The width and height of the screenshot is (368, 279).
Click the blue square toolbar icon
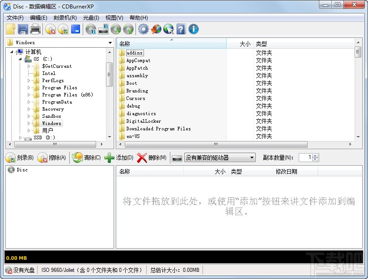pos(76,29)
